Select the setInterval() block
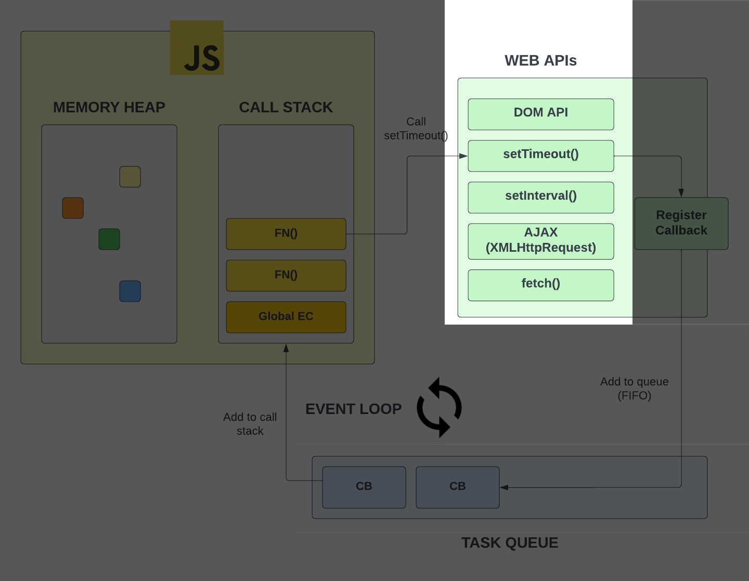The image size is (749, 581). pos(540,197)
